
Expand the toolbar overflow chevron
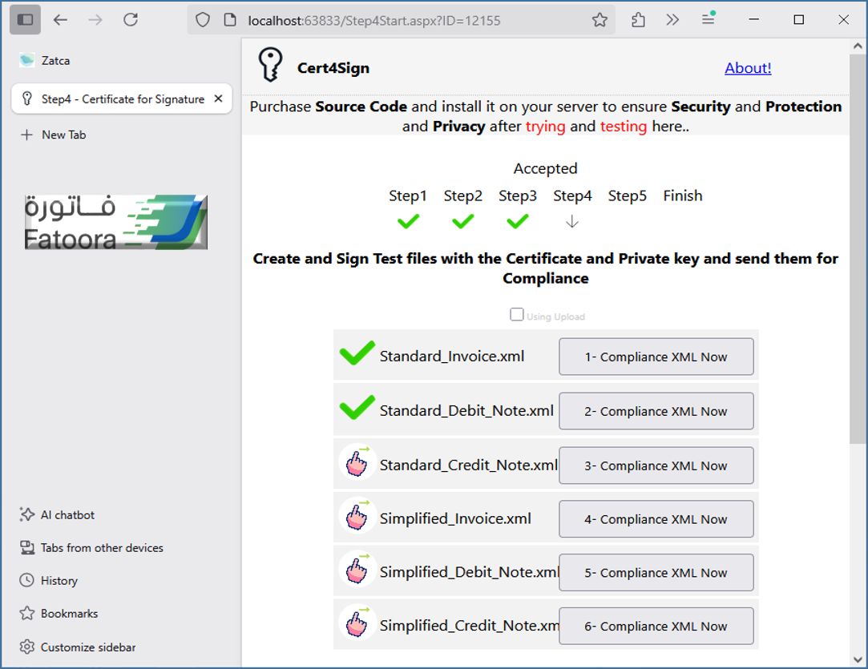(x=672, y=20)
